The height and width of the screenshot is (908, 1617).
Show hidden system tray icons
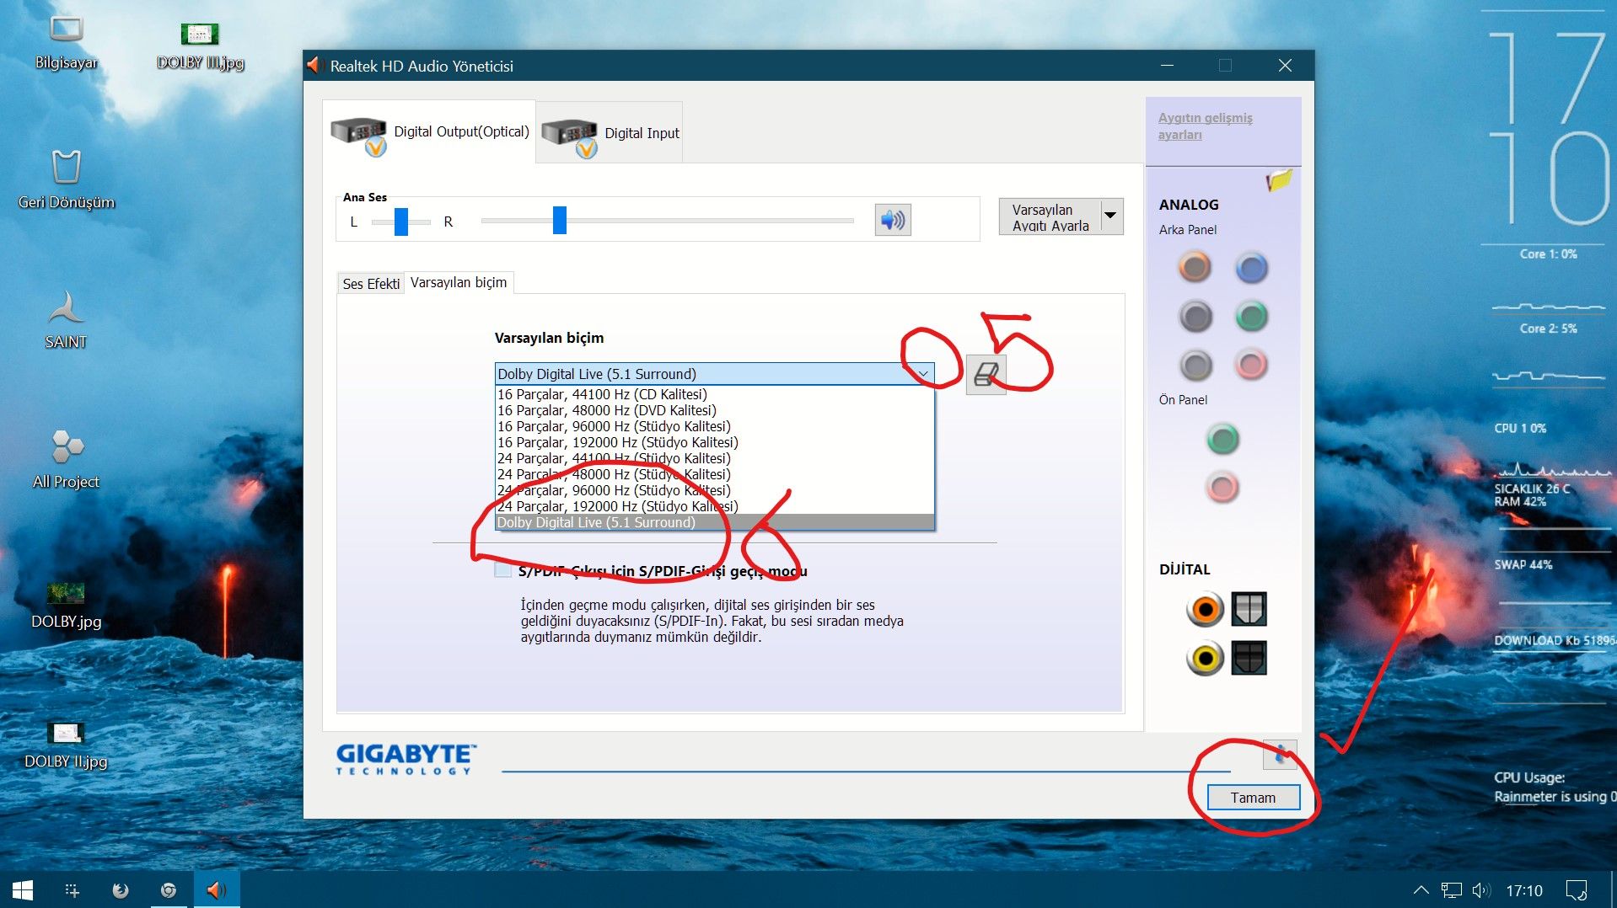(x=1421, y=890)
